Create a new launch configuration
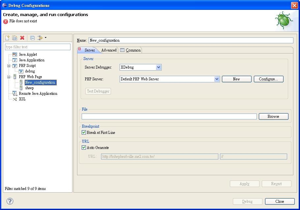300x210 pixels. (x=7, y=38)
